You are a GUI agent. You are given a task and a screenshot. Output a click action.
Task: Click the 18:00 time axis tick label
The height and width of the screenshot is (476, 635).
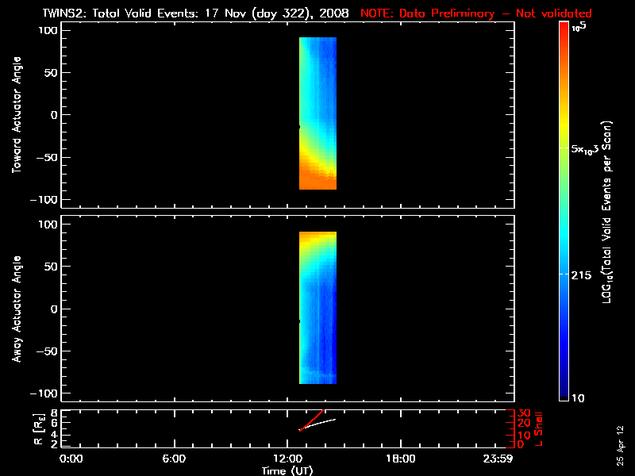click(x=400, y=459)
